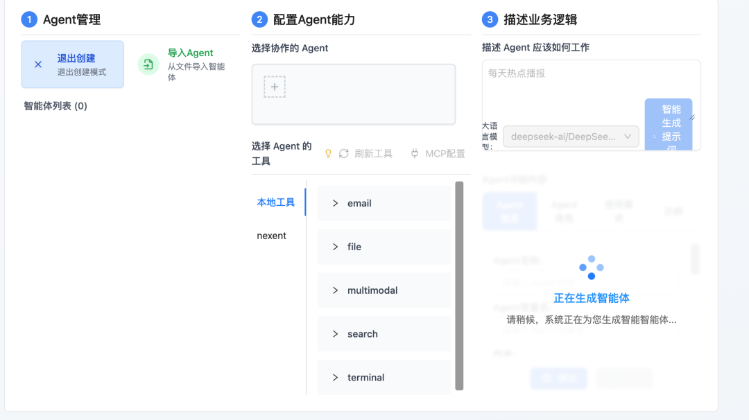Expand the terminal tool group
Viewport: 749px width, 420px height.
pos(384,377)
